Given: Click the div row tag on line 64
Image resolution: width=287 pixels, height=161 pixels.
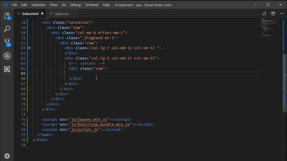Looking at the screenshot, I should click(x=88, y=68).
